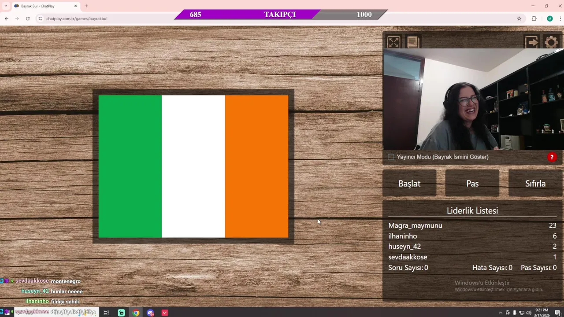564x317 pixels.
Task: Open the network tray icon
Action: (x=522, y=313)
